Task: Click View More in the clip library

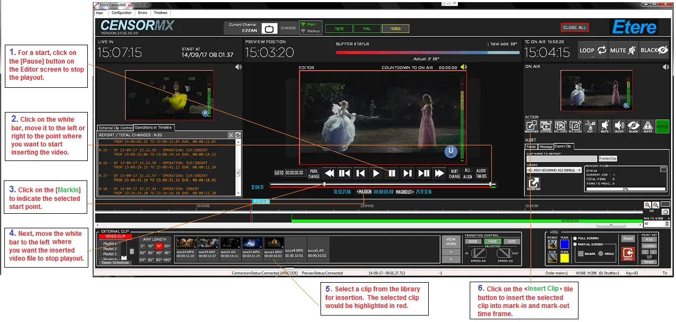Action: [x=451, y=241]
